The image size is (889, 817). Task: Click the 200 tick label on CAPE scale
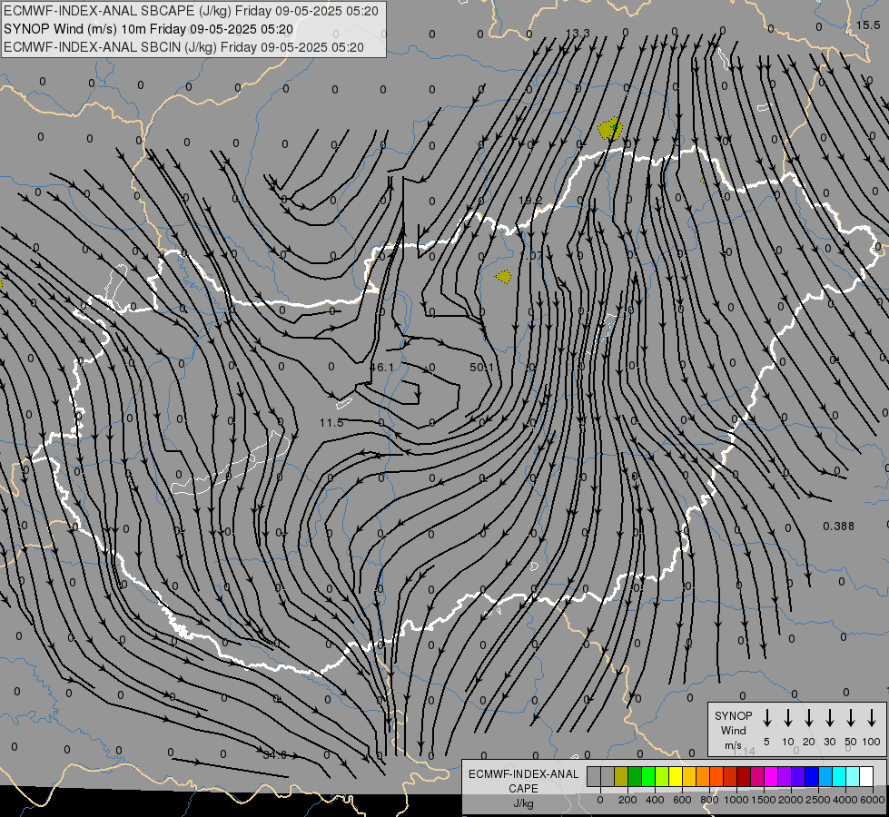[627, 800]
